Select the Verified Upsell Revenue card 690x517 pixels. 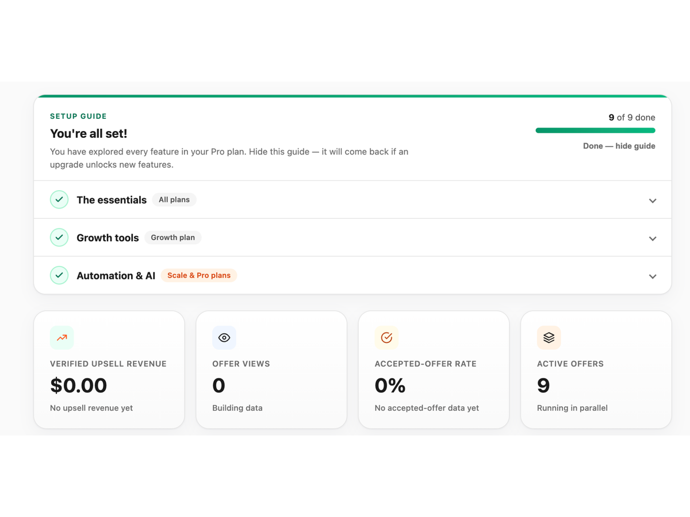point(109,370)
